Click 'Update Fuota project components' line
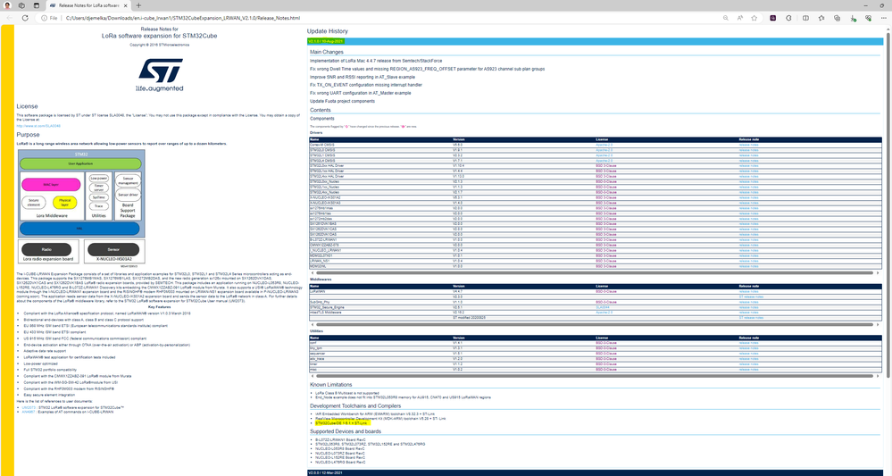Image resolution: width=892 pixels, height=476 pixels. coord(343,101)
